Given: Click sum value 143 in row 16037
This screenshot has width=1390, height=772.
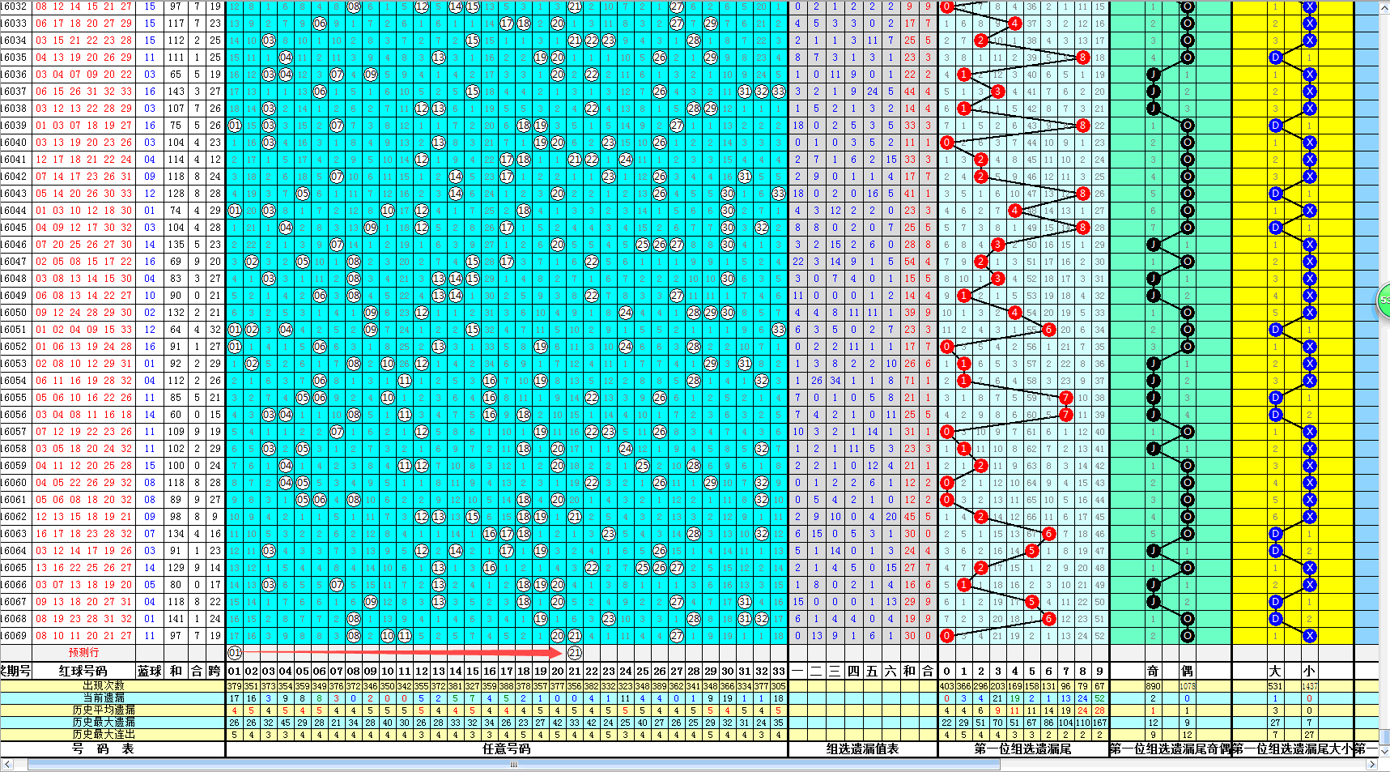Looking at the screenshot, I should 176,92.
